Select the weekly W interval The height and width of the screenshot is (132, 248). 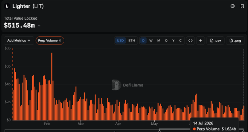pos(151,40)
